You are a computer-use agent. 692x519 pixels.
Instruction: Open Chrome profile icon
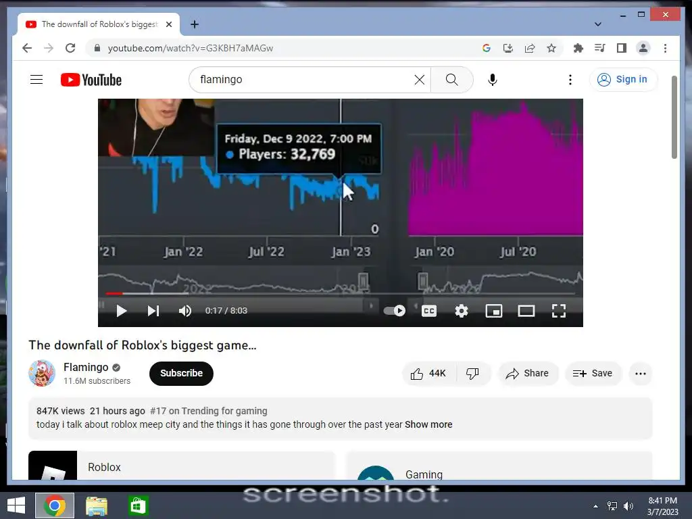click(643, 48)
